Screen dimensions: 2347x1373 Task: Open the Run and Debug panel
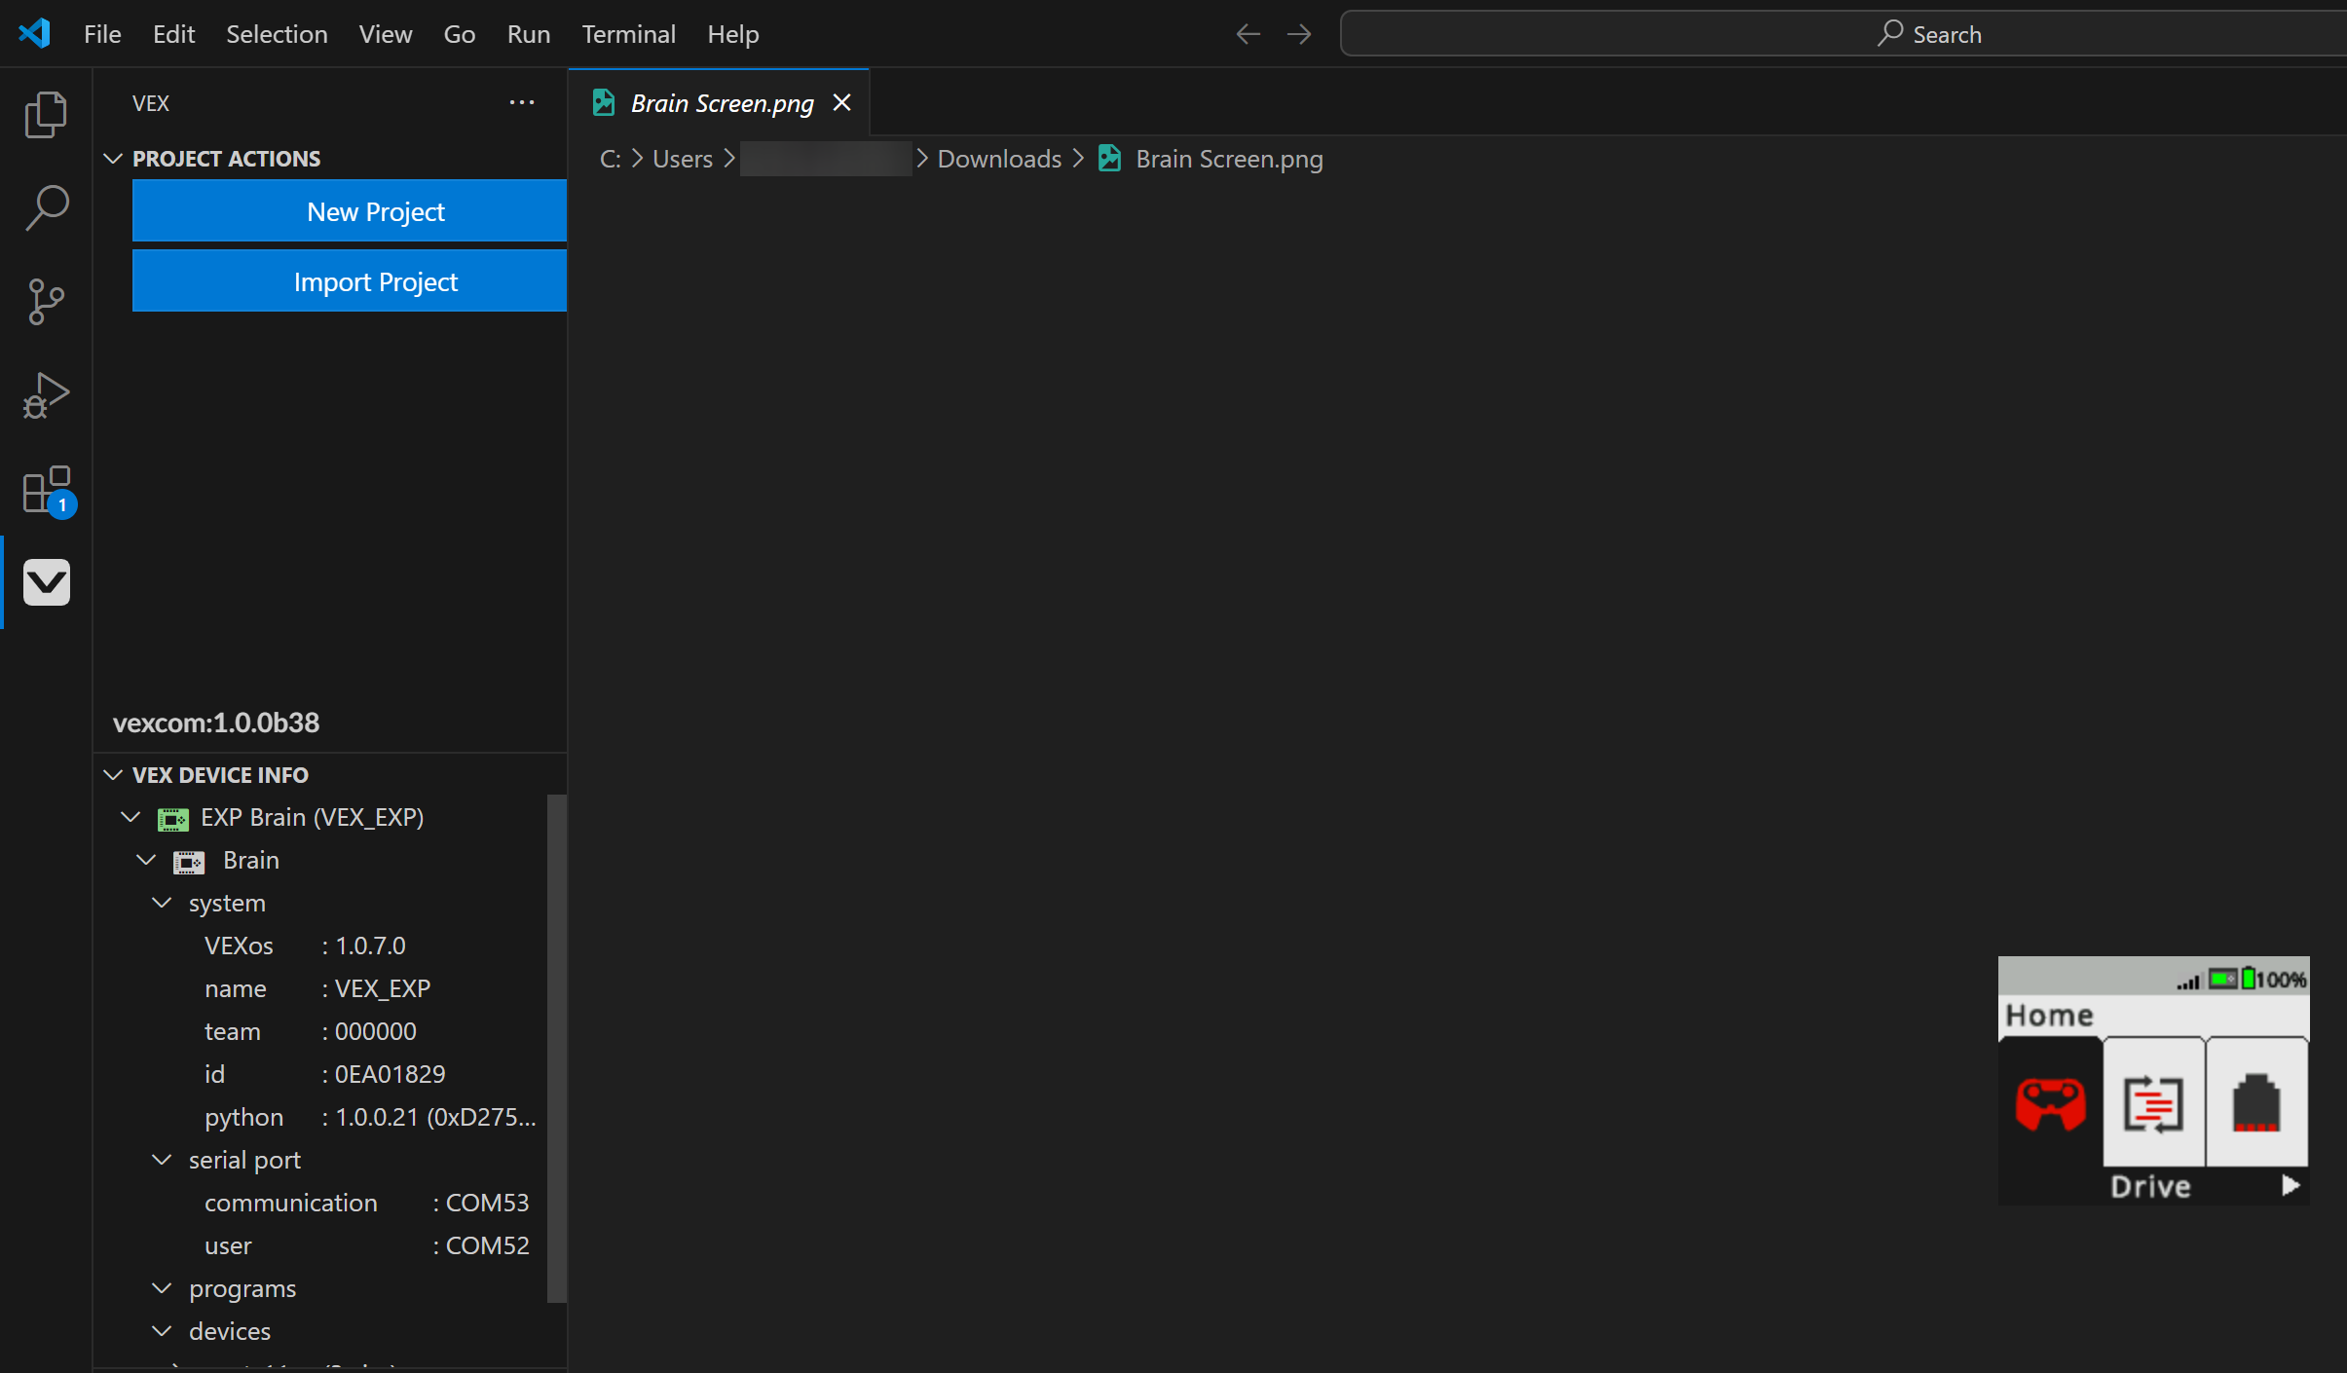[46, 394]
